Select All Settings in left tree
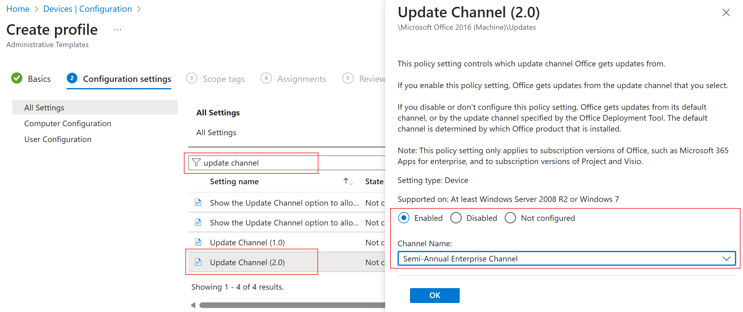Viewport: 743px width, 312px height. tap(95, 107)
